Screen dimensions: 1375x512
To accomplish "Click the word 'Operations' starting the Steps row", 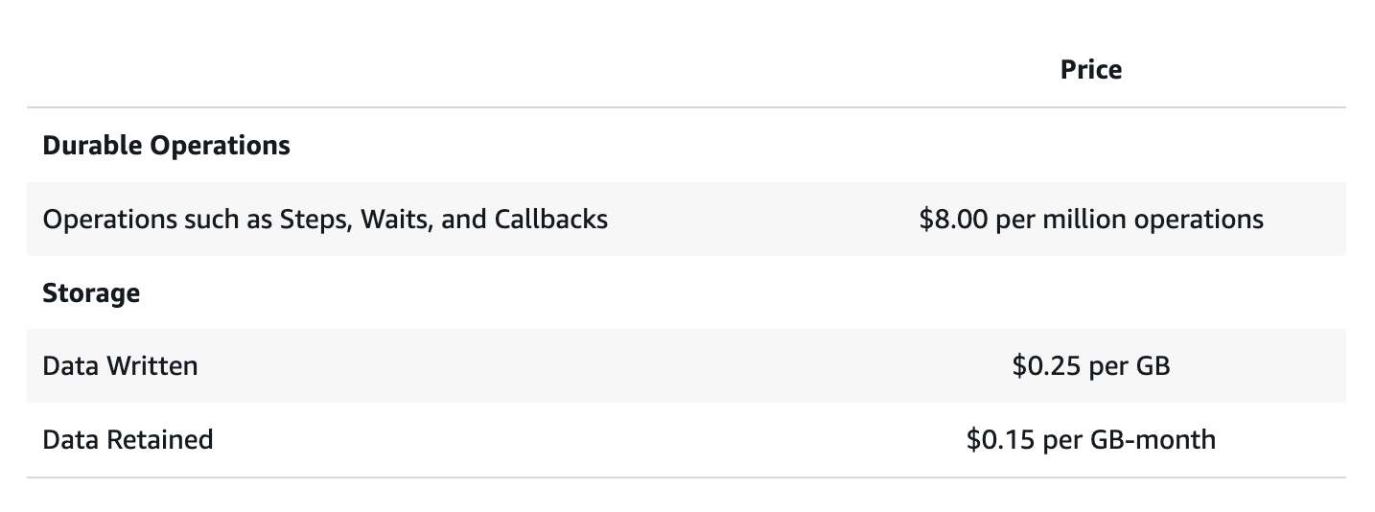I will click(x=109, y=220).
